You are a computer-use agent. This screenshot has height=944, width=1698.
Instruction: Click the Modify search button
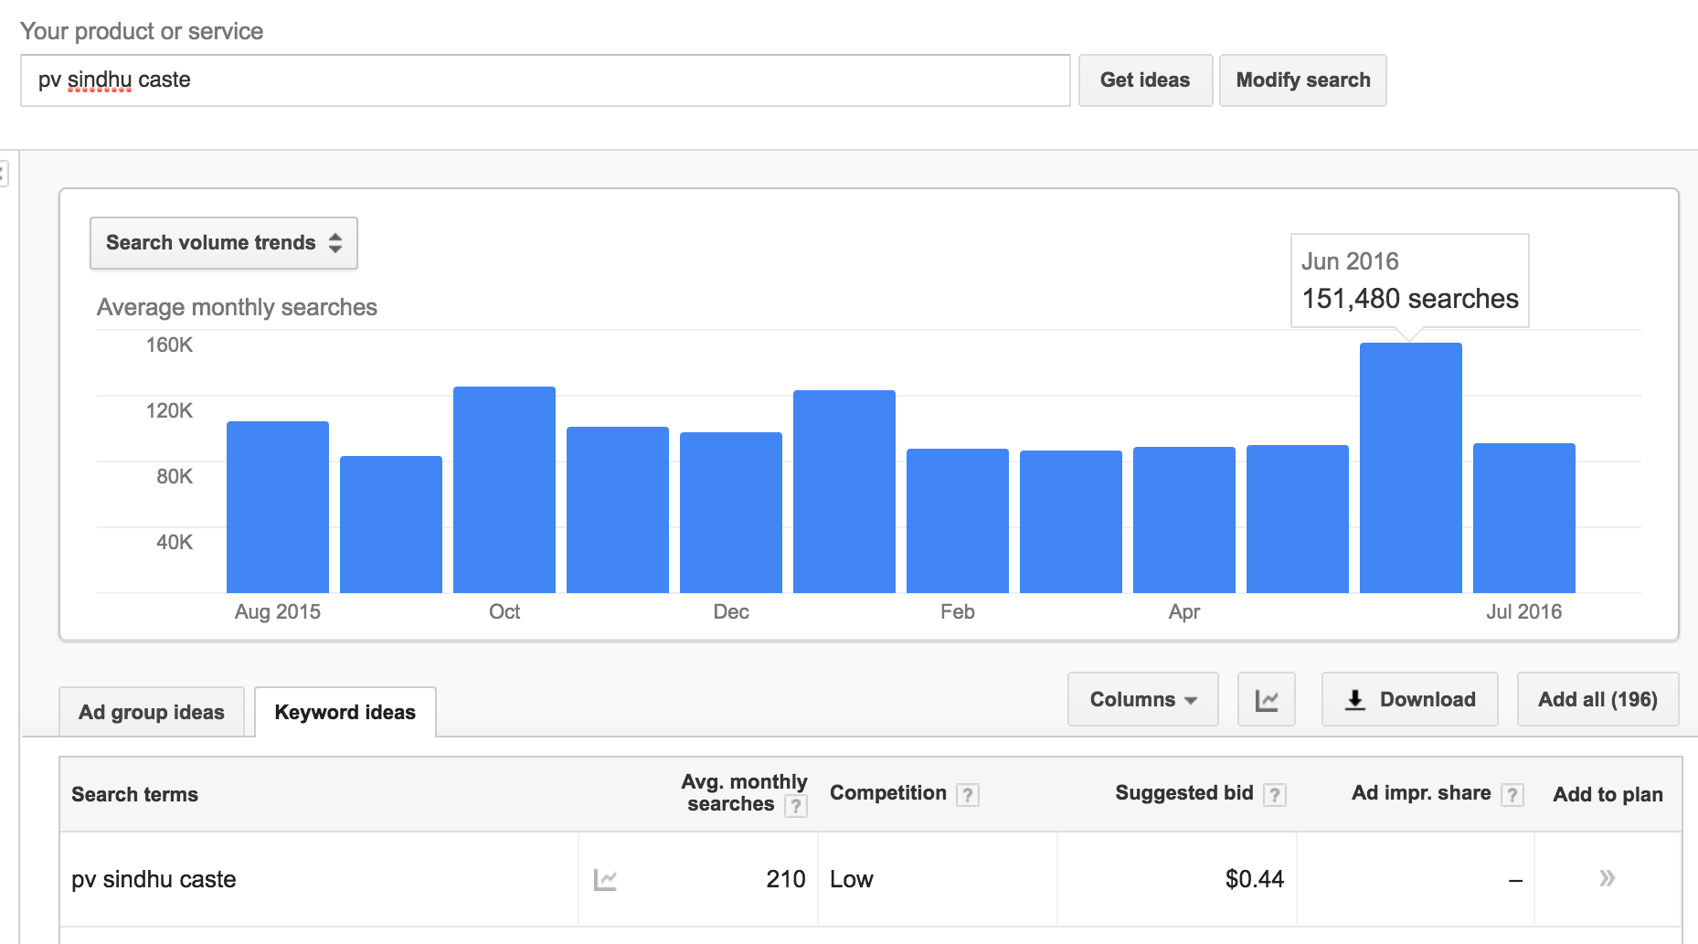[1302, 80]
